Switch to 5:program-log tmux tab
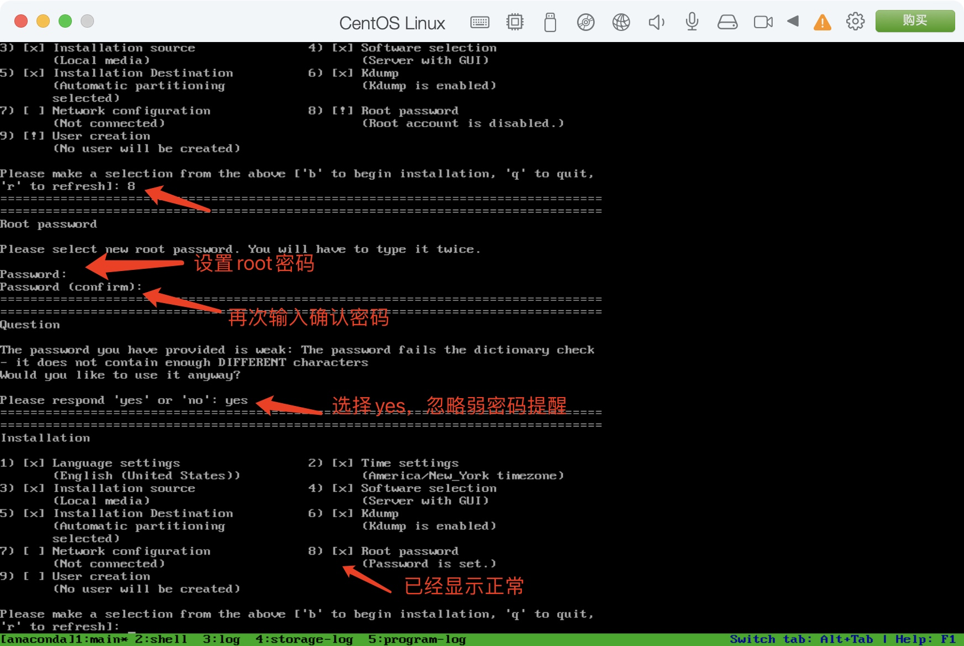The height and width of the screenshot is (646, 964). point(417,639)
